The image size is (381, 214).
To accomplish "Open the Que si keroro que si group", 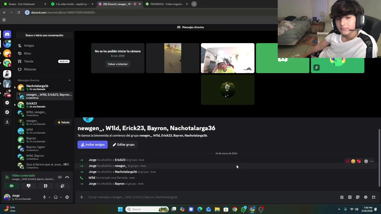I will 44,166.
